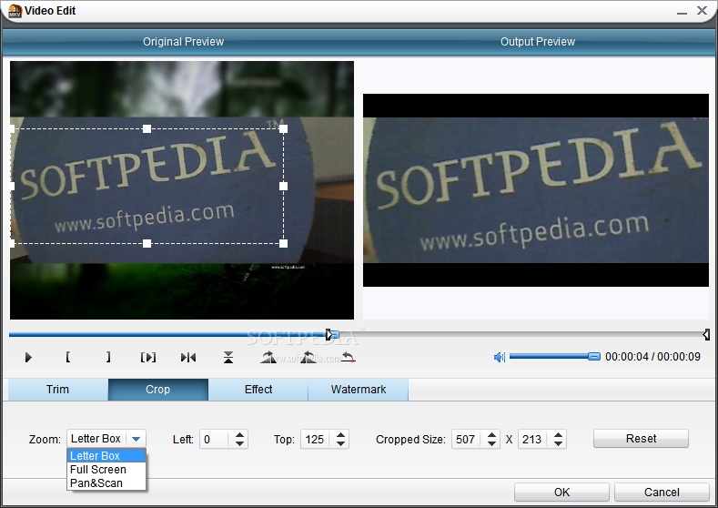Rotate video 90 degrees counterclockwise

point(308,357)
